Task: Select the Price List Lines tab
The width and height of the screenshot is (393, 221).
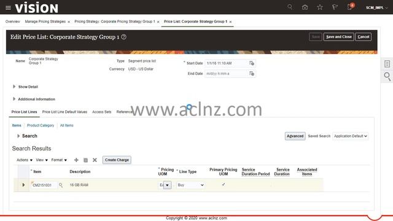Action: point(24,112)
